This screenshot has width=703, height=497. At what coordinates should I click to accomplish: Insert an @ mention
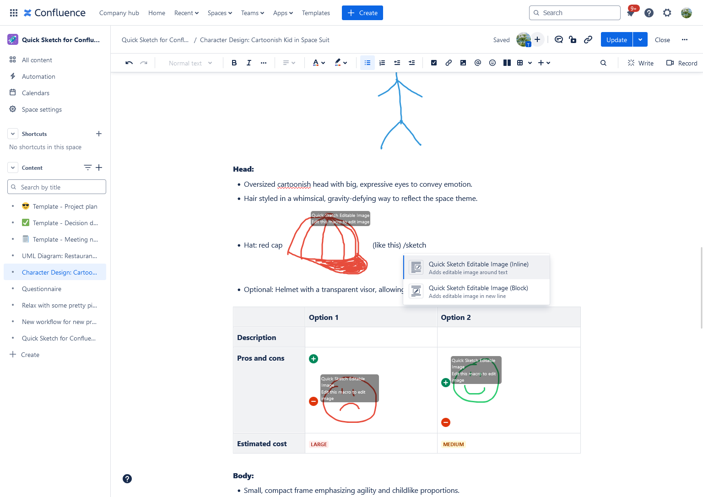(478, 63)
